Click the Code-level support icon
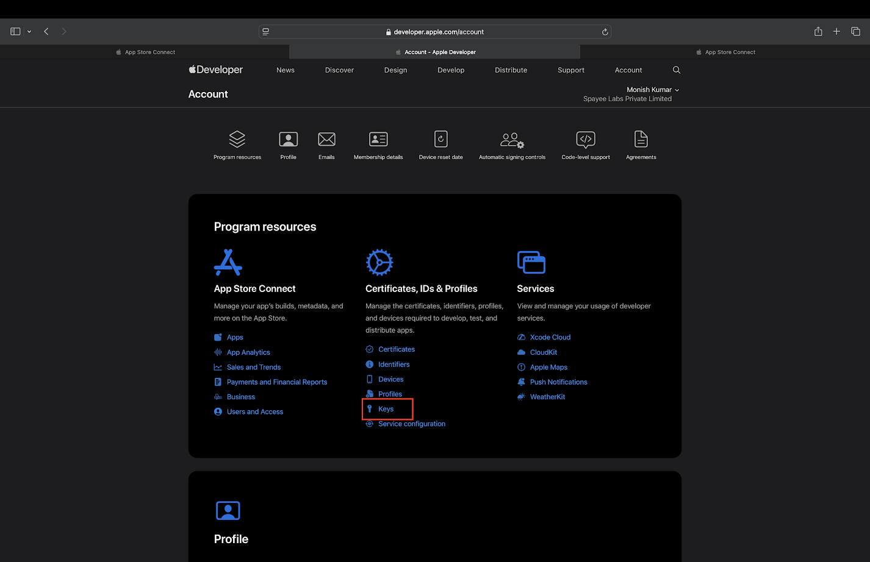 pyautogui.click(x=585, y=140)
